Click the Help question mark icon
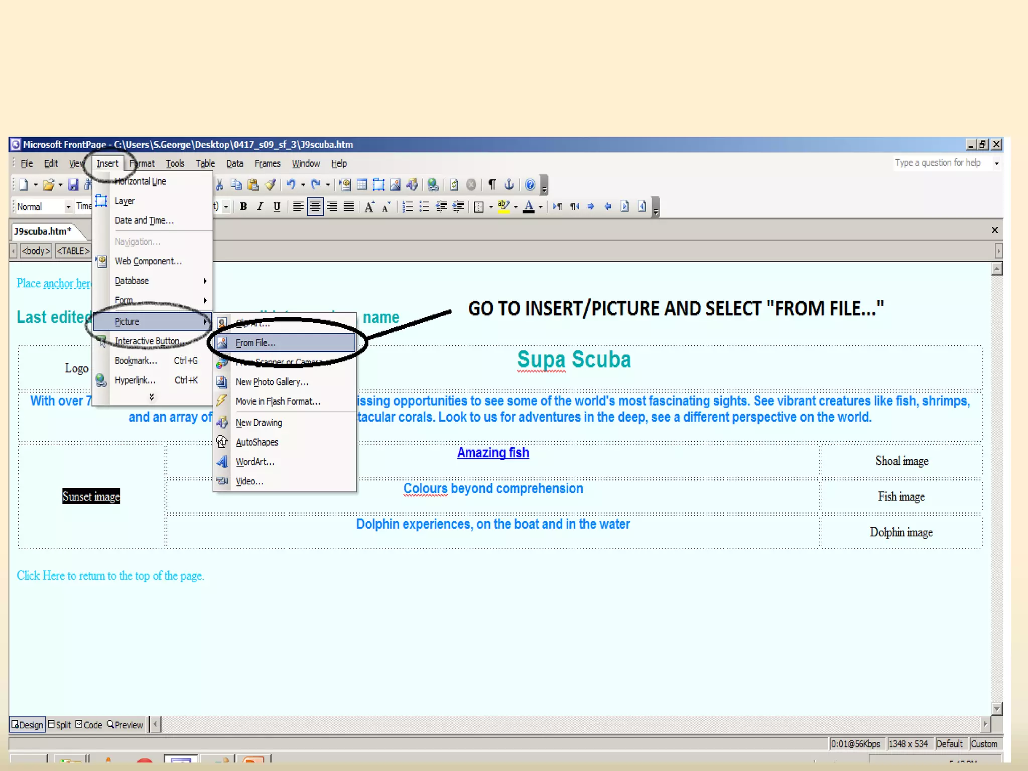 pos(530,185)
